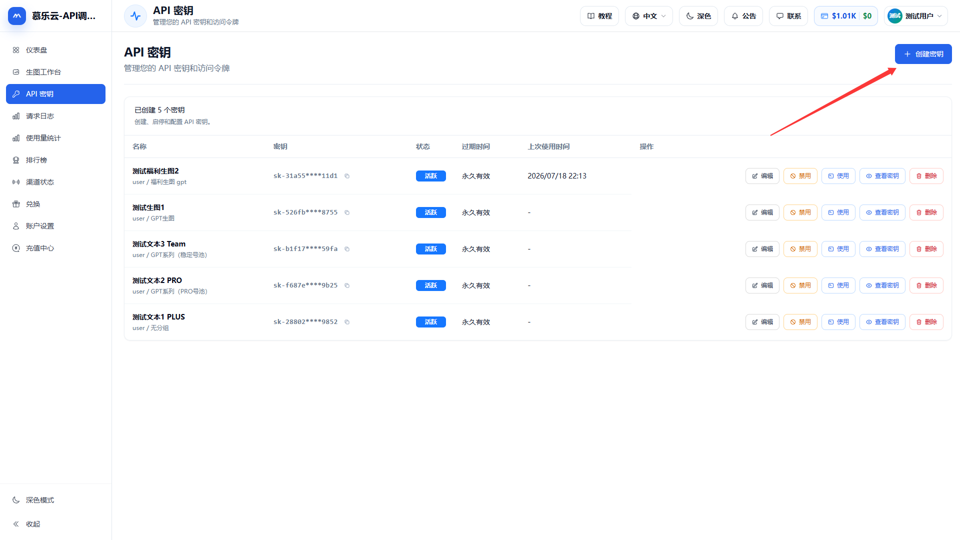Click 使用 for 测试福利生图2

tap(838, 176)
